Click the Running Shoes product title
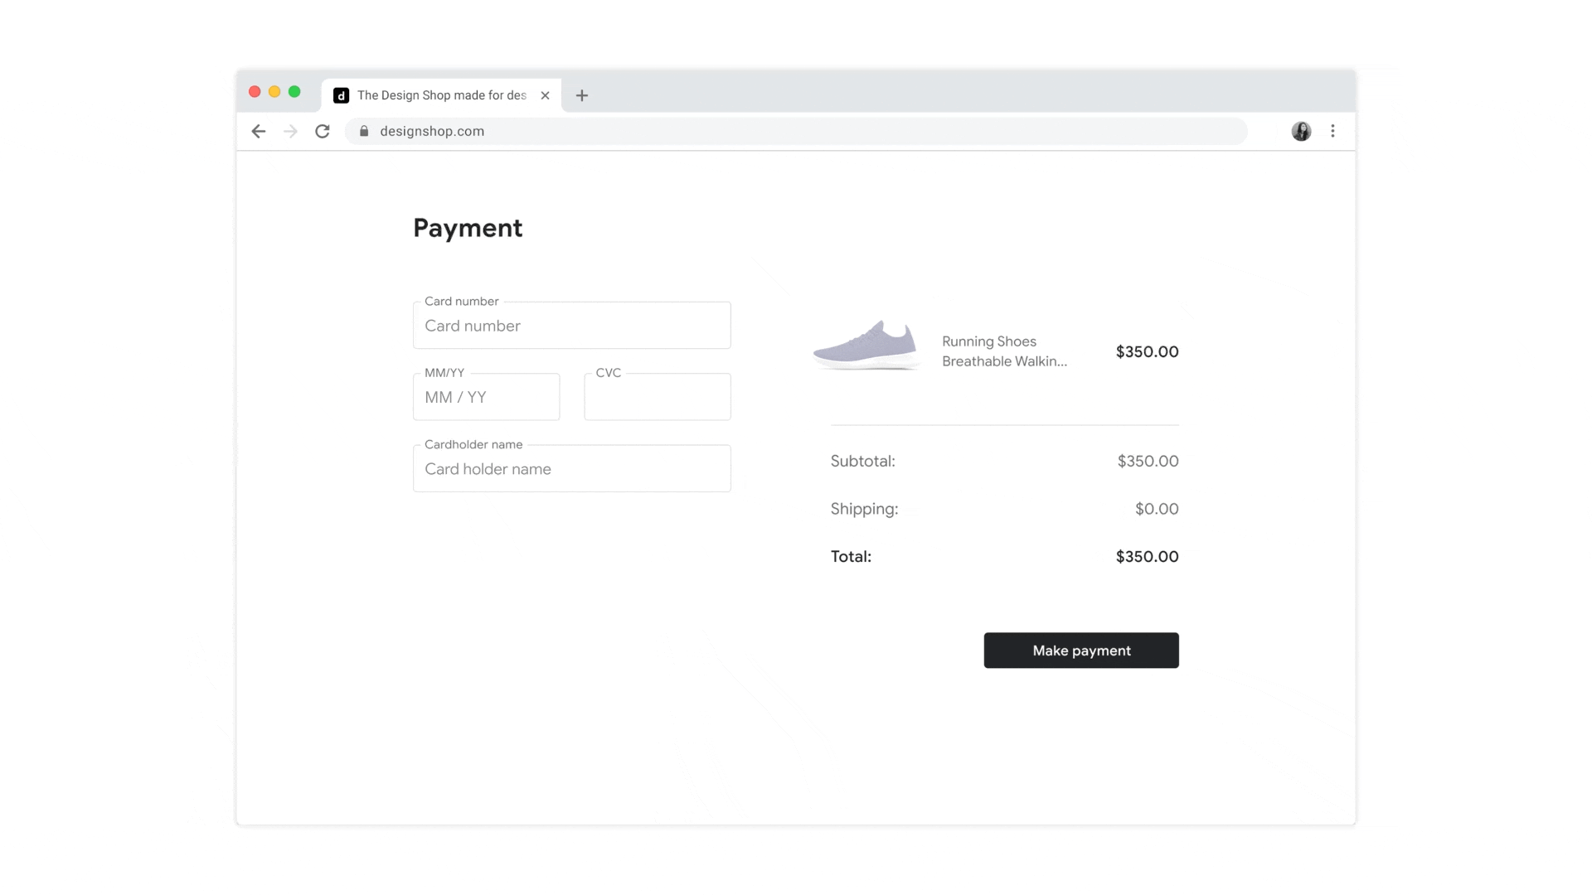1592x895 pixels. (1003, 351)
